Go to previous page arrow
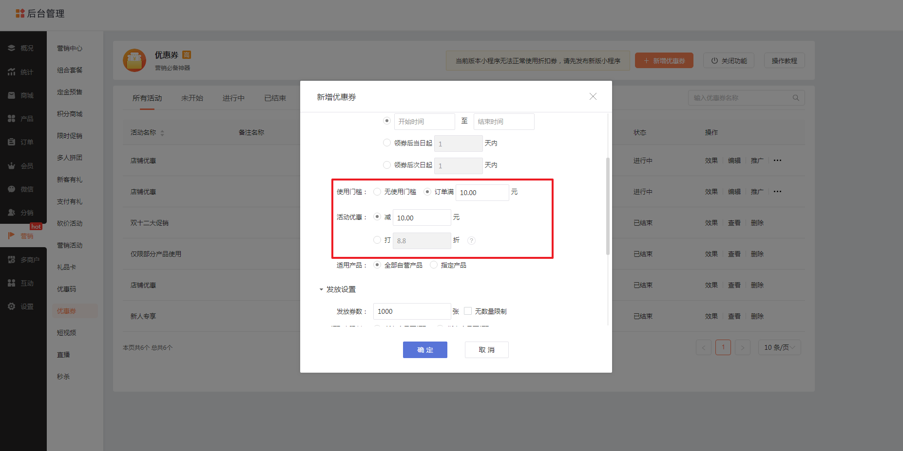 pos(704,347)
